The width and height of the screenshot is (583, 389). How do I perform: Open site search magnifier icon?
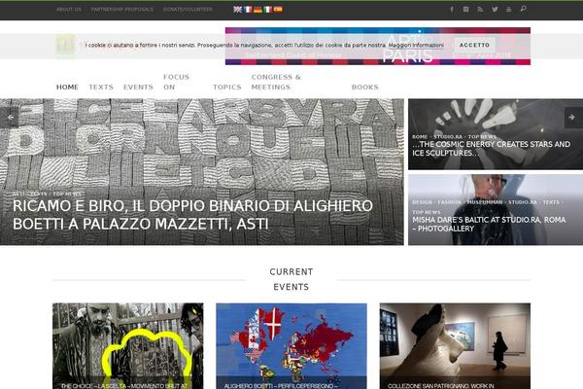point(523,9)
